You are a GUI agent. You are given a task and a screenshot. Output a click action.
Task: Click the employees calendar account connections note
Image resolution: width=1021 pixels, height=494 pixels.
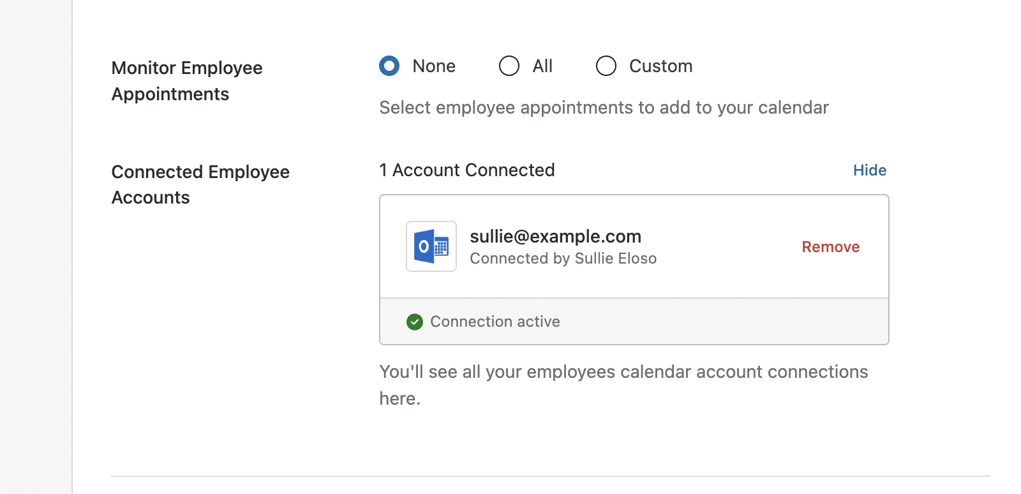click(623, 385)
